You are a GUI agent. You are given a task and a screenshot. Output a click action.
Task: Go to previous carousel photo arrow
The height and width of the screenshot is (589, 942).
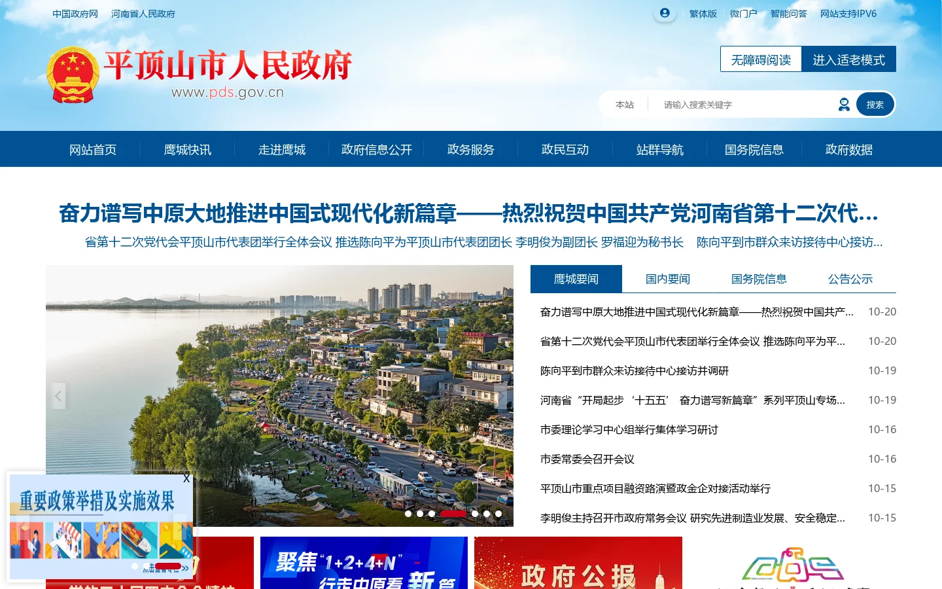pos(58,396)
